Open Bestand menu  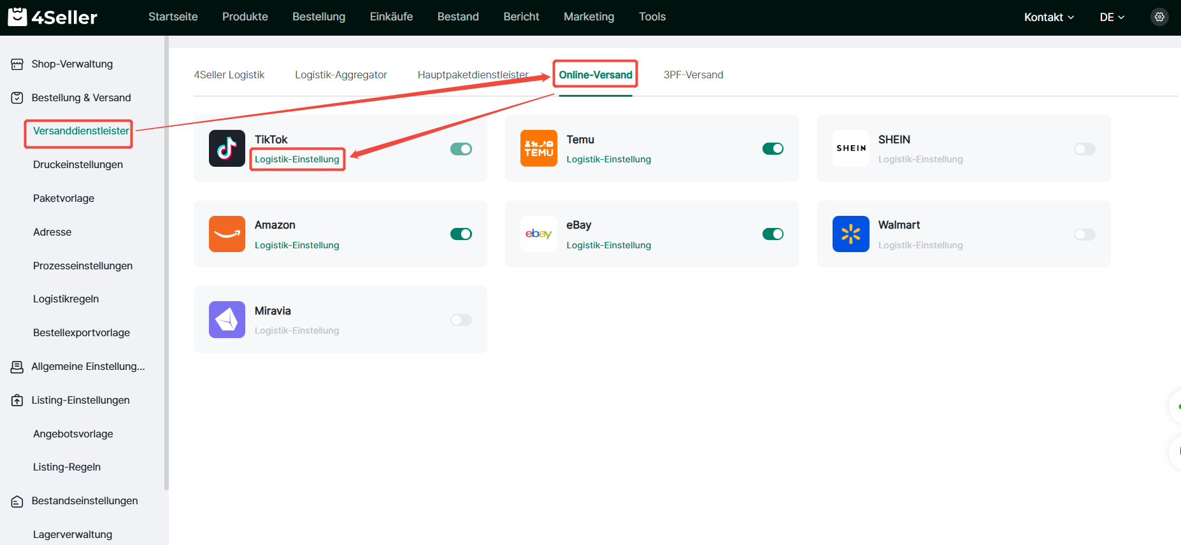pos(458,17)
